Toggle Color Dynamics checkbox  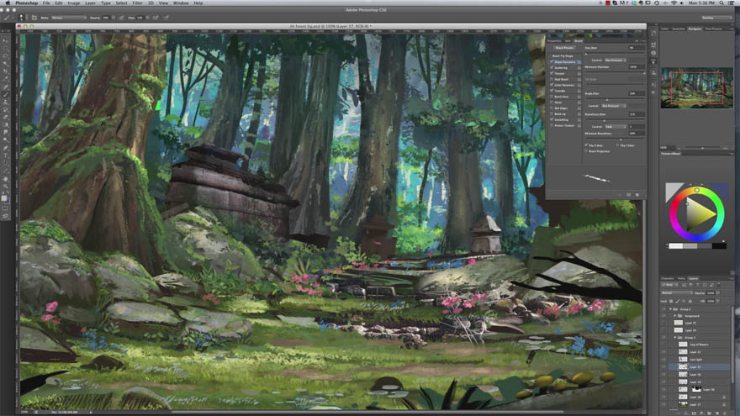(x=552, y=85)
